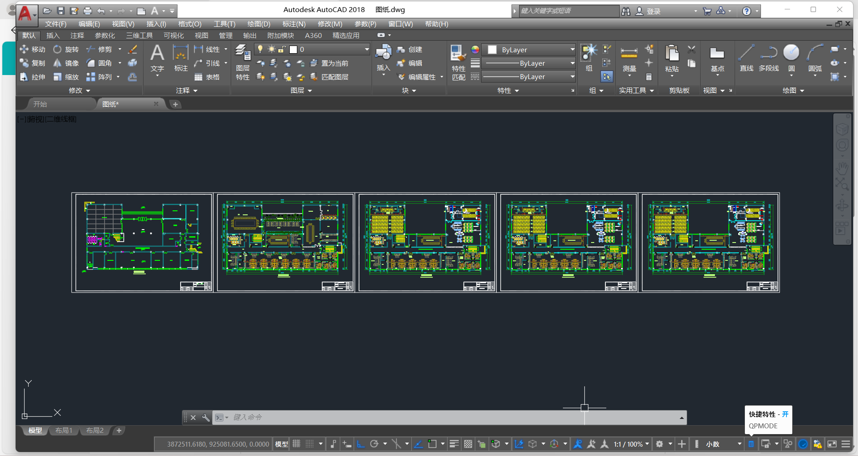
Task: Toggle Quick Properties (快捷特性) status button
Action: pyautogui.click(x=751, y=444)
